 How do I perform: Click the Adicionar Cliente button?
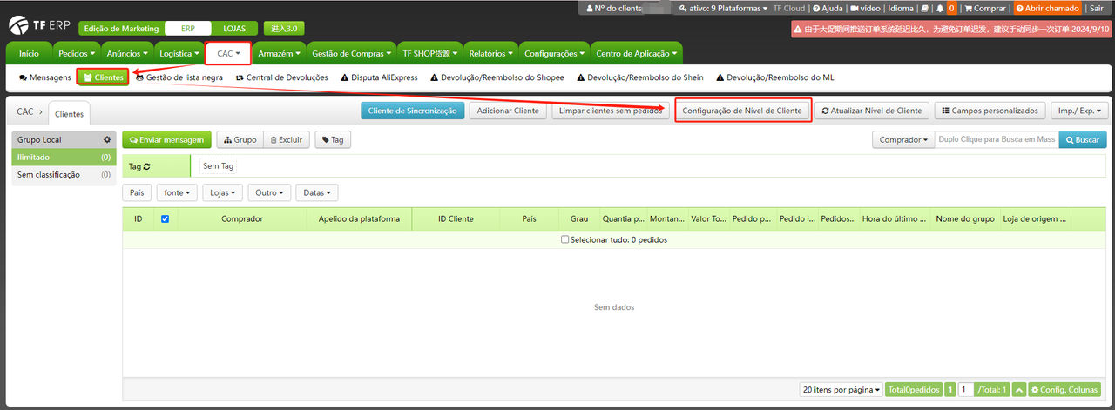click(x=508, y=111)
